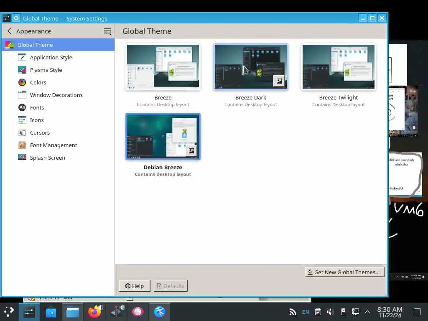Open the Colors settings page
428x321 pixels.
coord(58,82)
